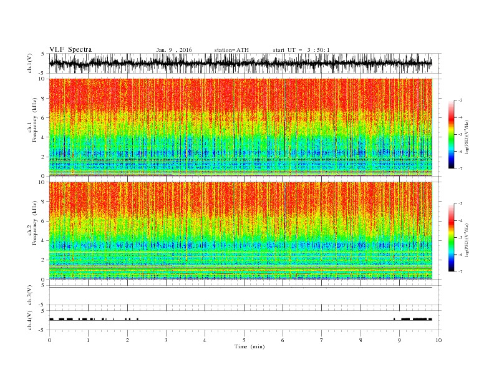
Task: Click the "8" kHz tick on ch.1 frequency axis
Action: (x=44, y=99)
